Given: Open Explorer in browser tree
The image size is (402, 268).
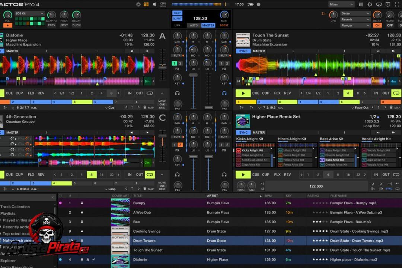Looking at the screenshot, I should point(8,261).
